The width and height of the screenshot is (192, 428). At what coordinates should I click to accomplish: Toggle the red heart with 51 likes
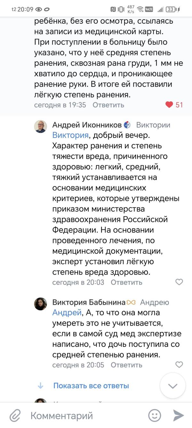169,105
